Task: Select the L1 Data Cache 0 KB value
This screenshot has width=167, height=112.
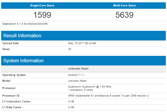Action: [71, 107]
